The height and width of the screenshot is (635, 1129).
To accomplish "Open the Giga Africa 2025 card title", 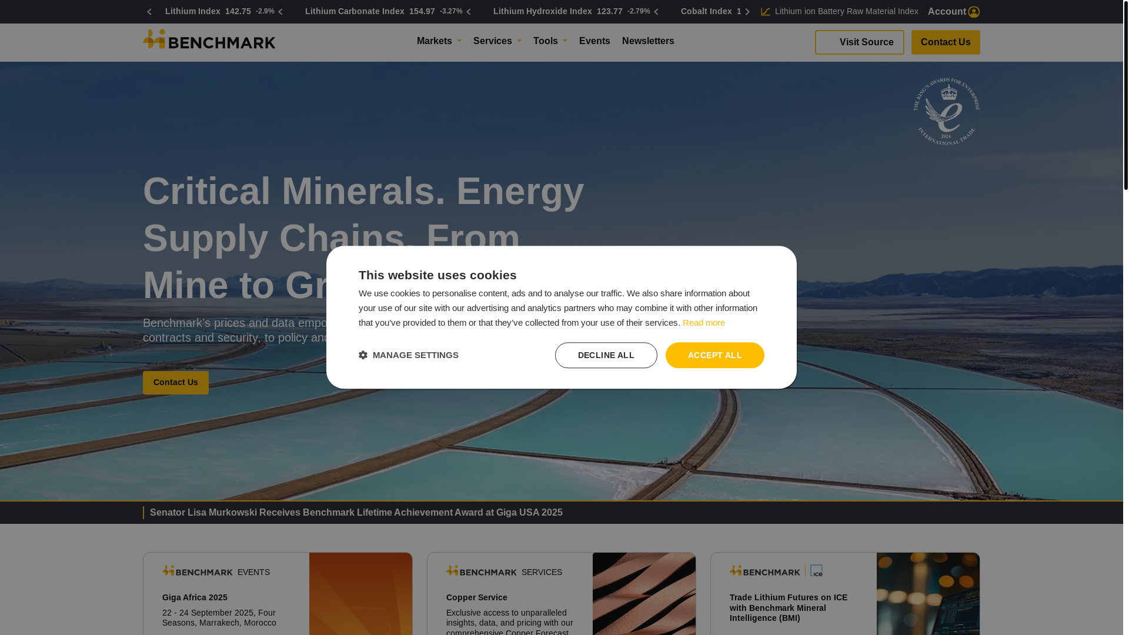I will click(x=195, y=597).
